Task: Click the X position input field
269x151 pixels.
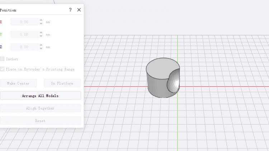Action: pos(24,22)
